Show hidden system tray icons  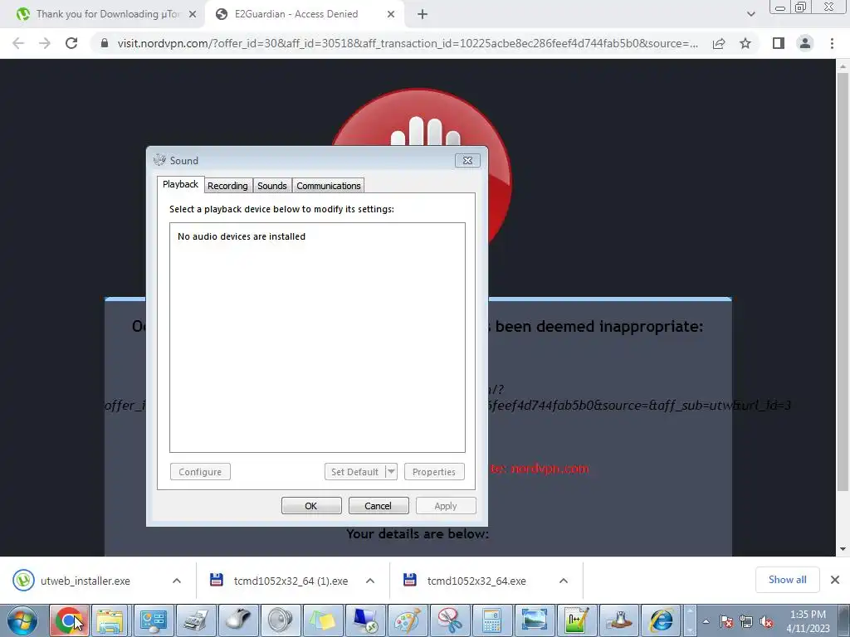point(706,622)
